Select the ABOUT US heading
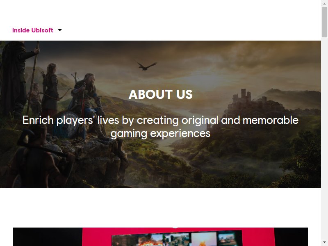 click(160, 95)
